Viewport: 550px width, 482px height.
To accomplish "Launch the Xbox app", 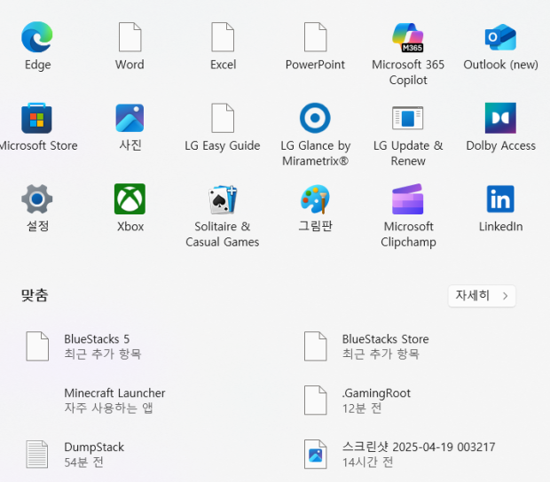I will click(130, 199).
